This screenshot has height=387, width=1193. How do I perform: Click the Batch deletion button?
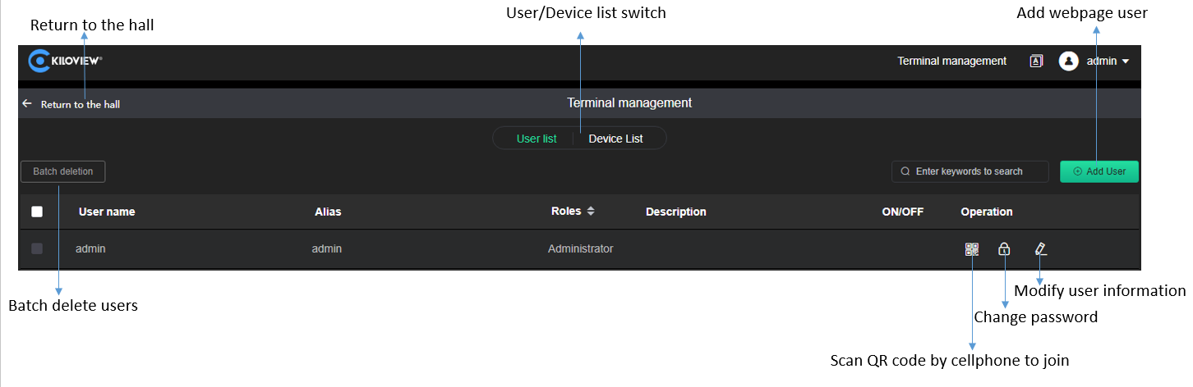(x=63, y=171)
